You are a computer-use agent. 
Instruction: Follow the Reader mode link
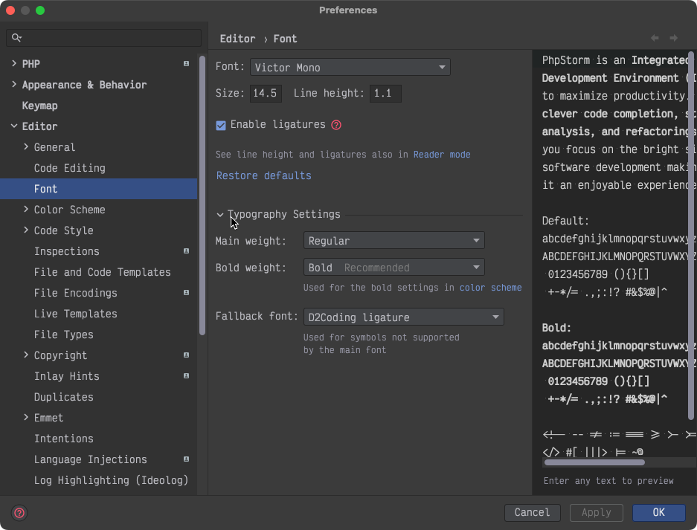pos(442,155)
